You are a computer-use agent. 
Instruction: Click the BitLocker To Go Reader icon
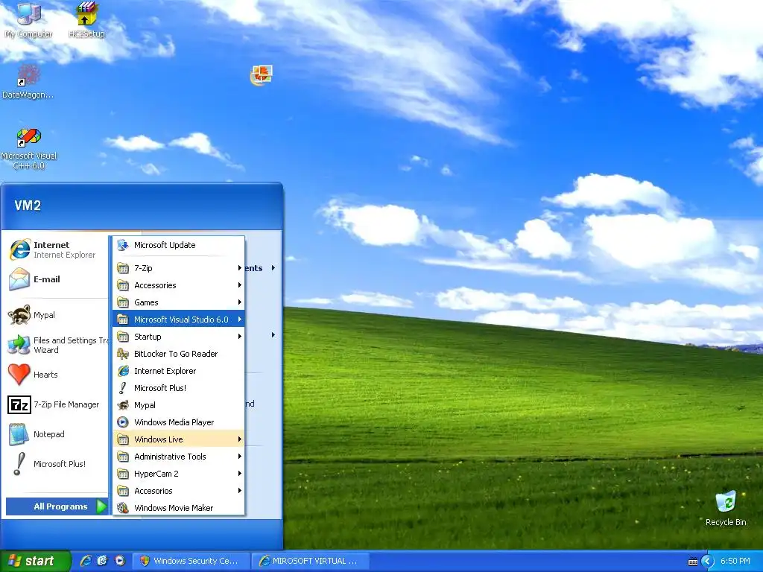pos(123,354)
